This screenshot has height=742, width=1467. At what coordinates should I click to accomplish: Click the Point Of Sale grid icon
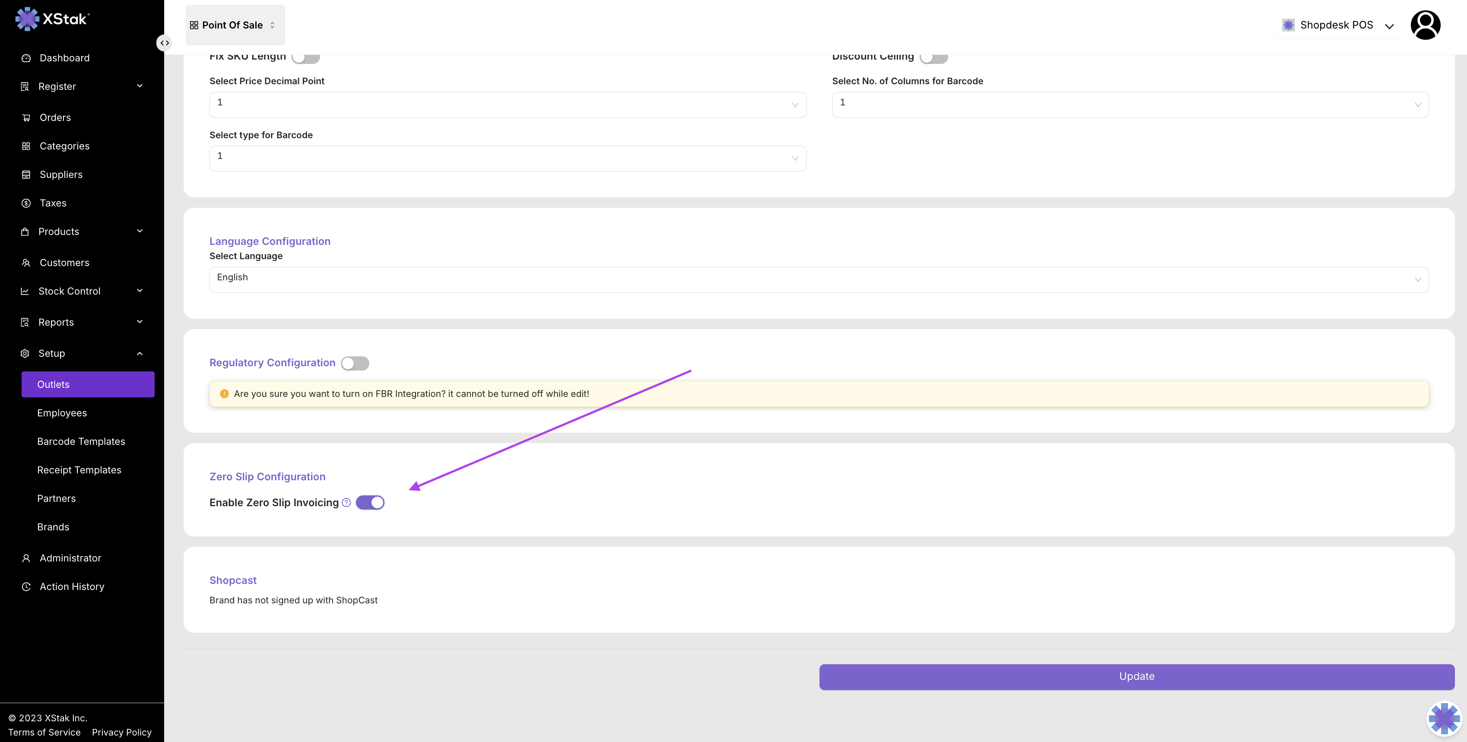[x=194, y=25]
